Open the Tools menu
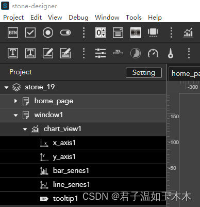Screen dimensions: 200x207 pyautogui.click(x=134, y=18)
